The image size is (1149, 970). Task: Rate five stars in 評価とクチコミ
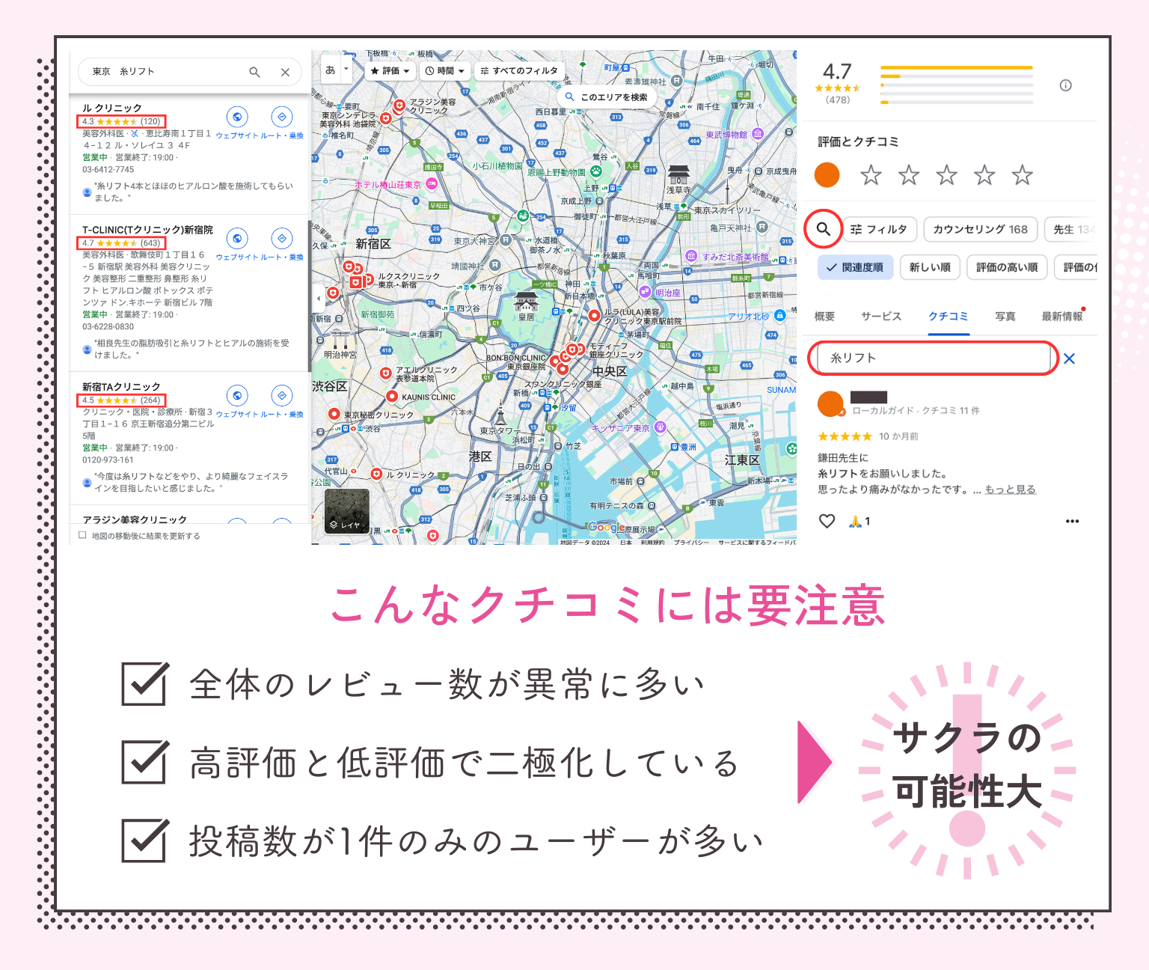click(1023, 175)
